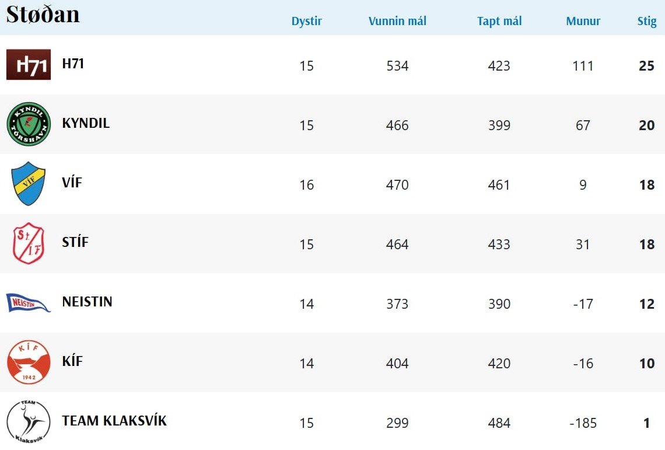The width and height of the screenshot is (665, 450).
Task: Sort by the Dystir column header
Action: (307, 22)
